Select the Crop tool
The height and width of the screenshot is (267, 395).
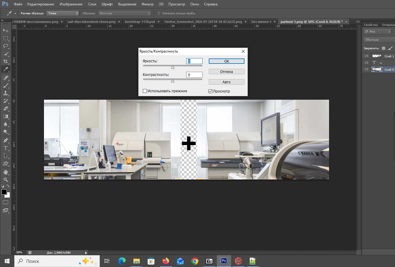click(x=6, y=61)
